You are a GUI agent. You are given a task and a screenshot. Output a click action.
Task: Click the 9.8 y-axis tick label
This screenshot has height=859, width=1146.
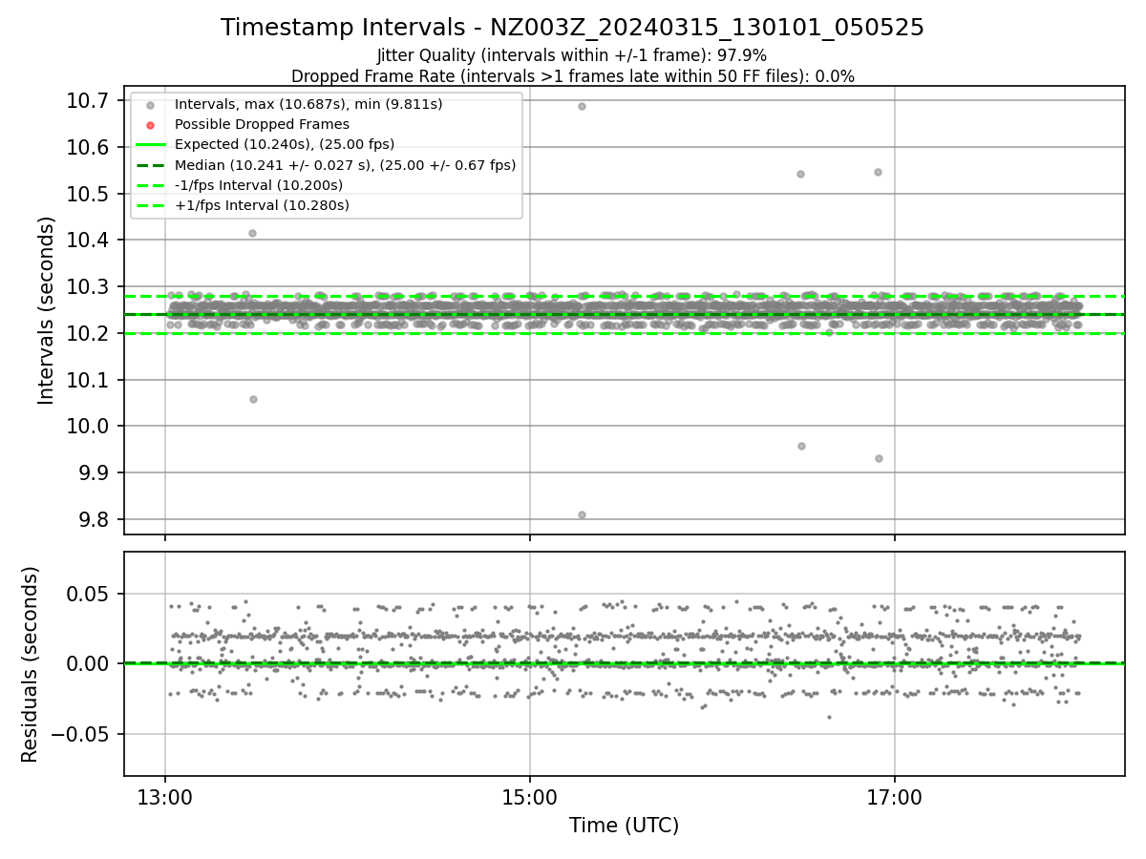pos(92,520)
